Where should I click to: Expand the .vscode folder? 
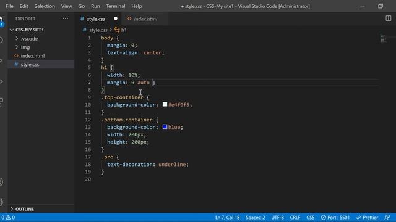point(17,38)
